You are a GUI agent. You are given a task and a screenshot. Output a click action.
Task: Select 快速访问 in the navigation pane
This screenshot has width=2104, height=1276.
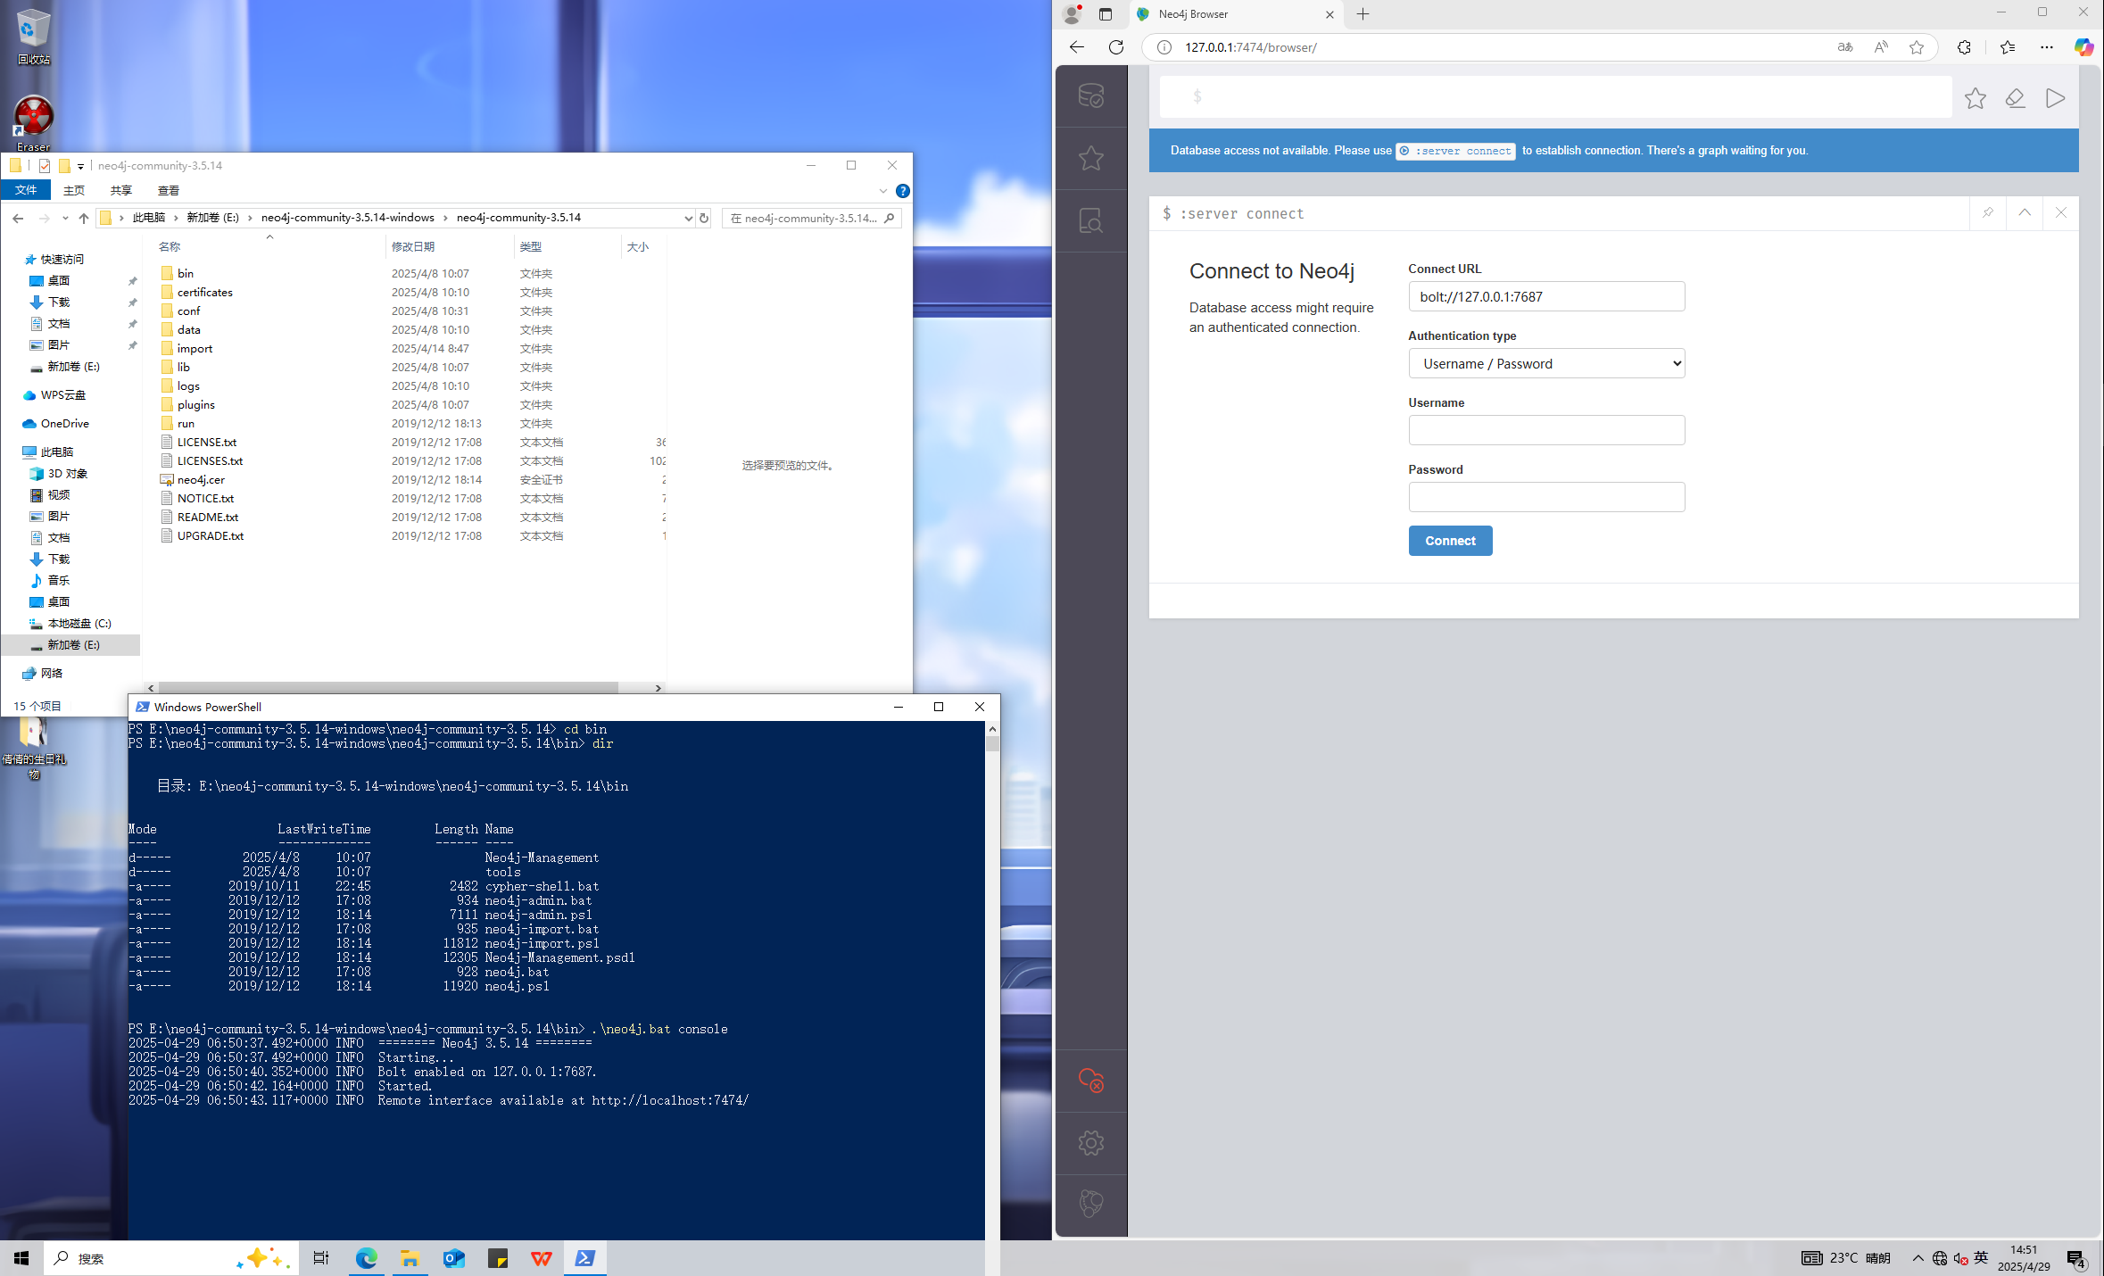click(x=62, y=259)
